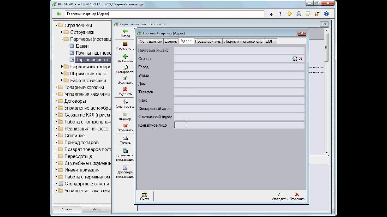
Task: Click the window icon right of the printer
Action: click(308, 14)
